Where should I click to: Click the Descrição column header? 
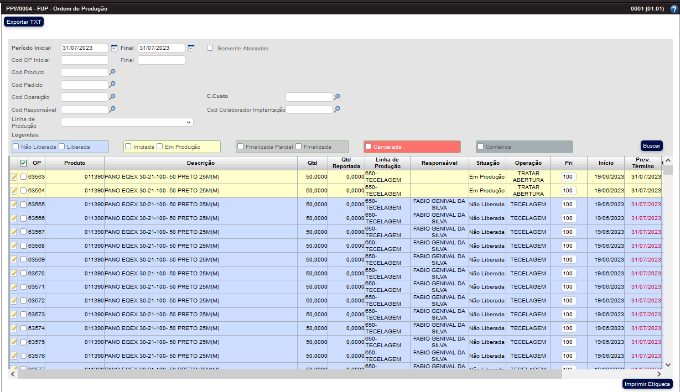coord(200,163)
